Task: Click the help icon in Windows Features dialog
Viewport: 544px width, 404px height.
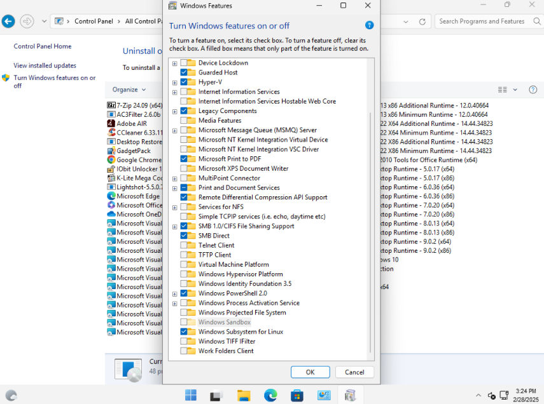Action: pos(369,25)
